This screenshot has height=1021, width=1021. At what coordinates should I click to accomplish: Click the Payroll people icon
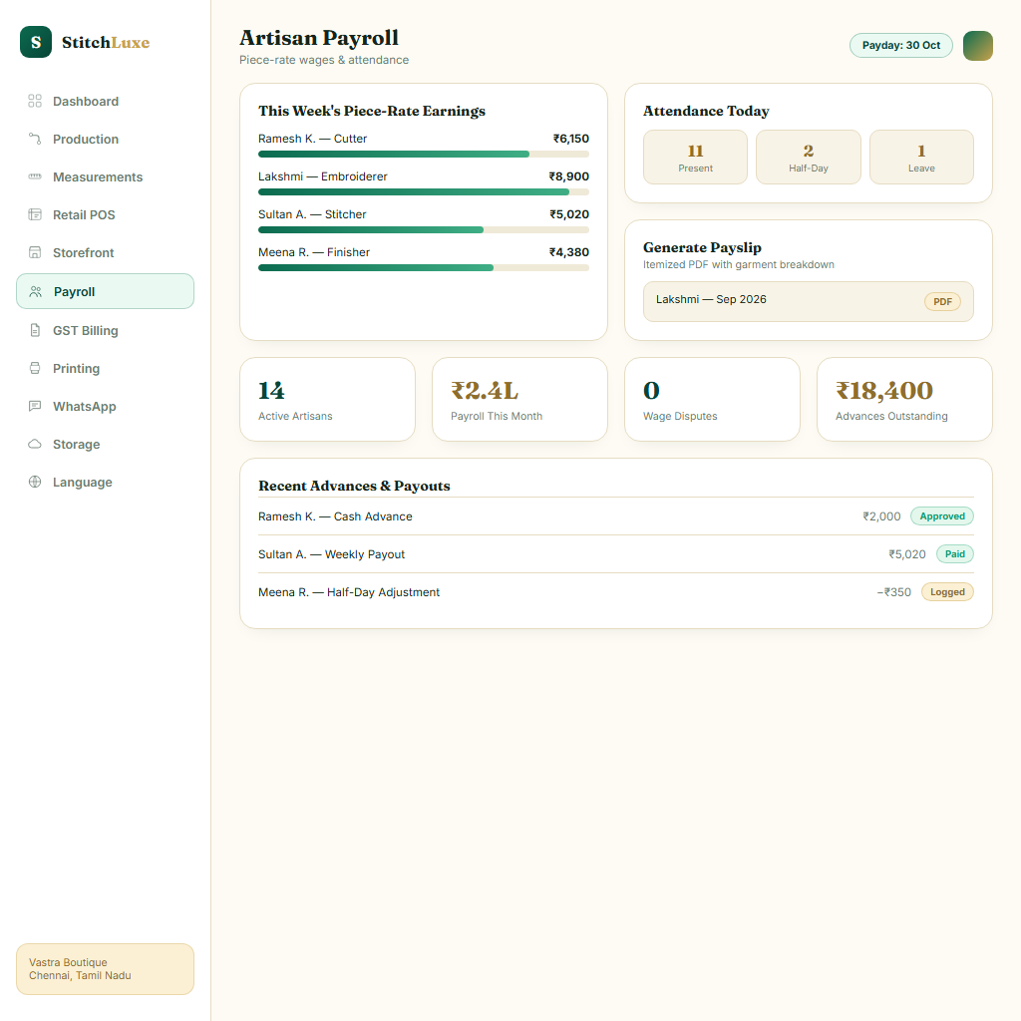tap(36, 292)
